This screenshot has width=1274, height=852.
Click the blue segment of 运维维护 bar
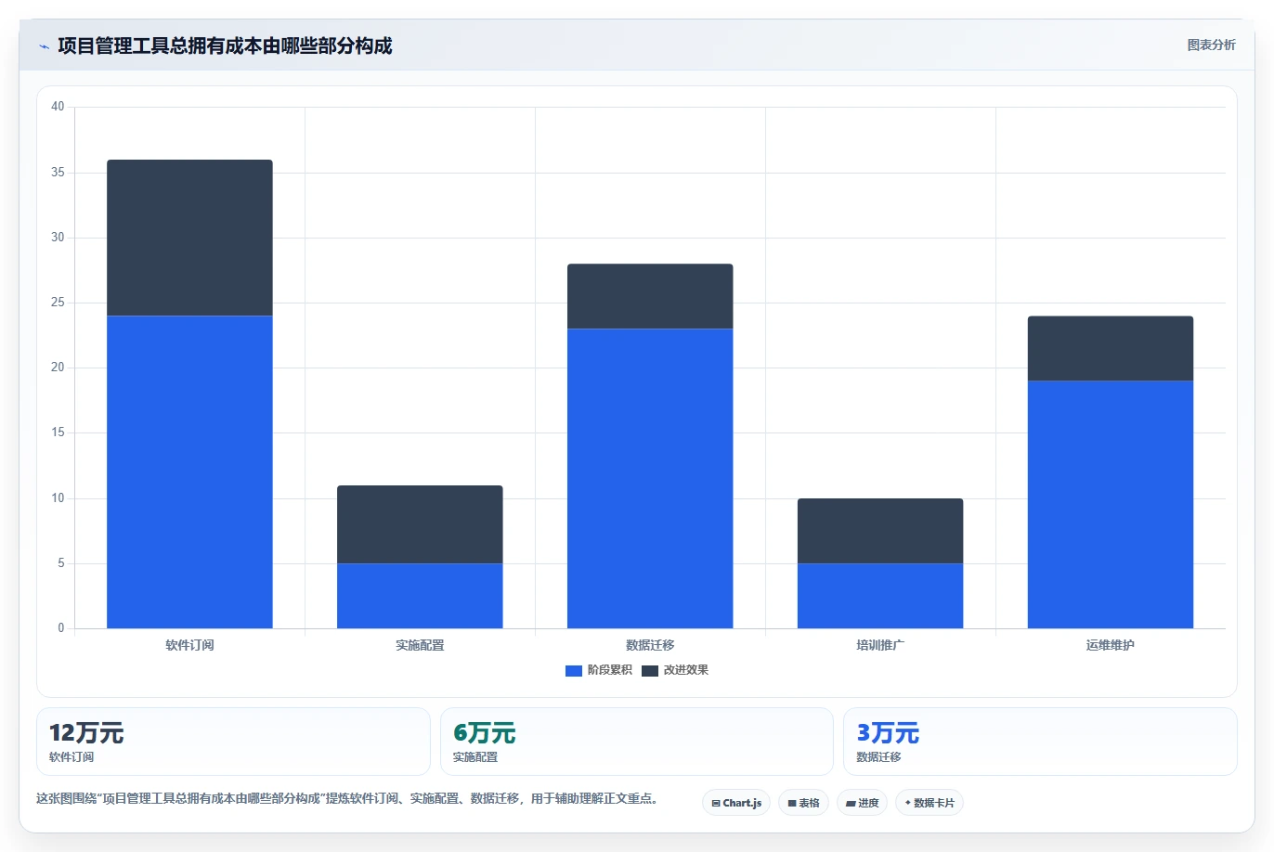click(1111, 504)
